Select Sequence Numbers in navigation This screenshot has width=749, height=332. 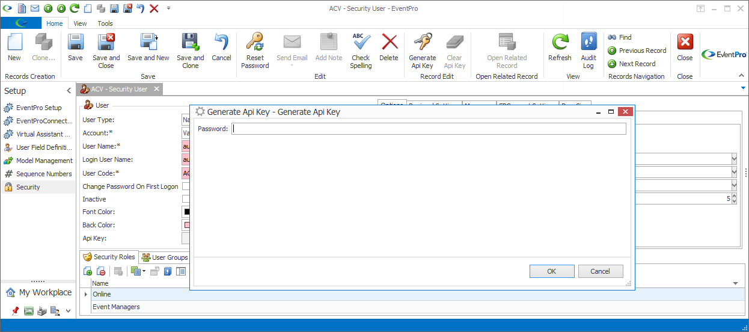pos(38,174)
